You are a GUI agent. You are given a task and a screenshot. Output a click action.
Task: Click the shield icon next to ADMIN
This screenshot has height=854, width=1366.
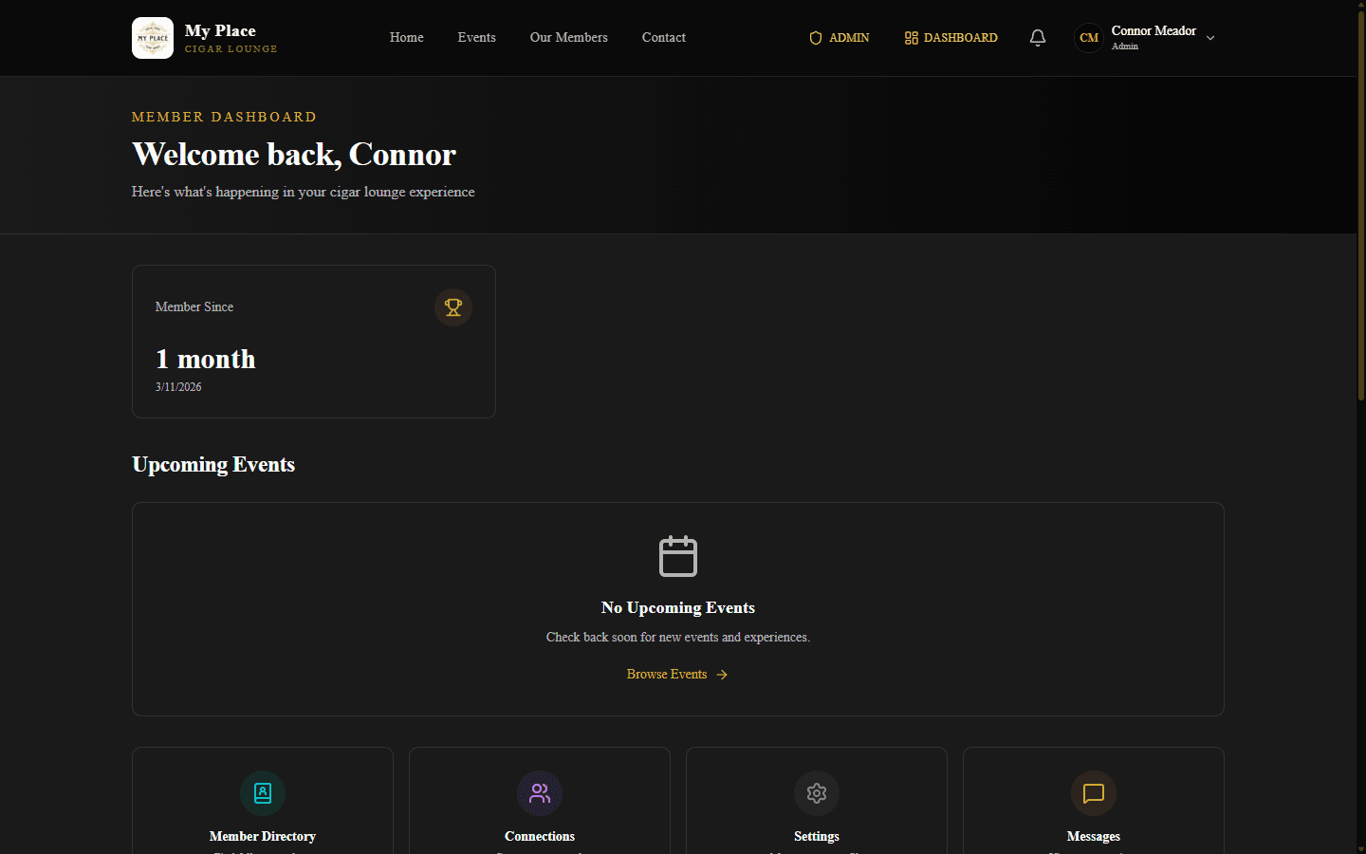point(815,38)
